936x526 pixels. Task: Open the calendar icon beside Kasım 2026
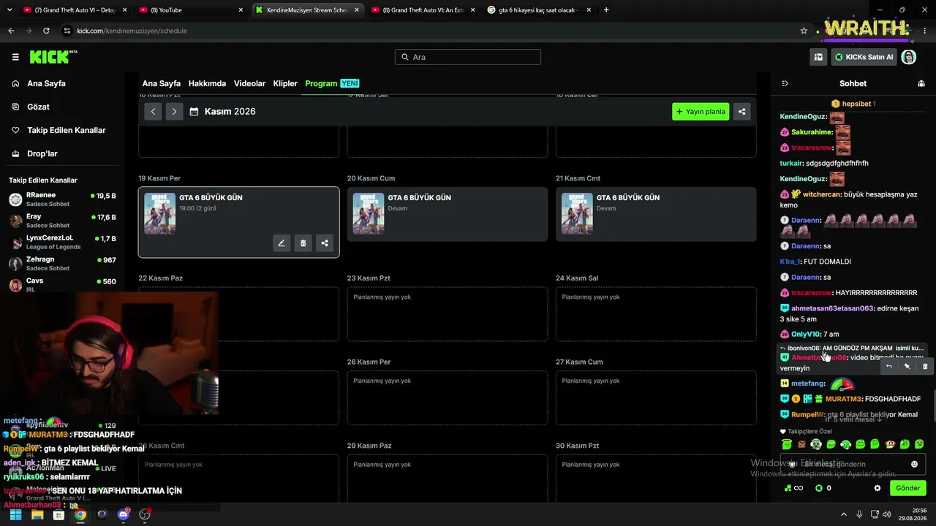tap(194, 112)
